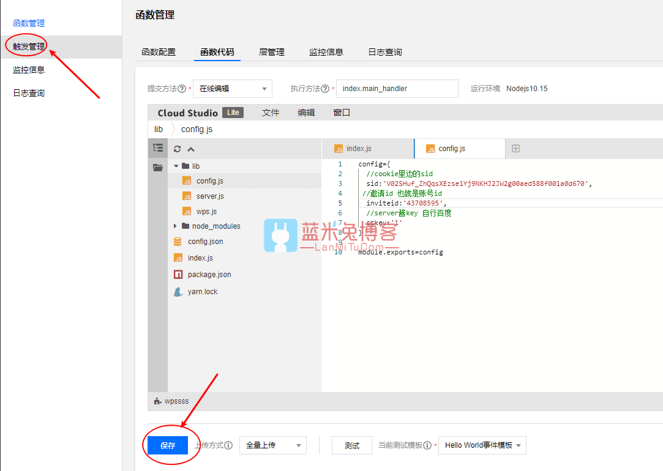Viewport: 663px width, 471px height.
Task: Open 函数管理 in the sidebar
Action: click(x=29, y=23)
